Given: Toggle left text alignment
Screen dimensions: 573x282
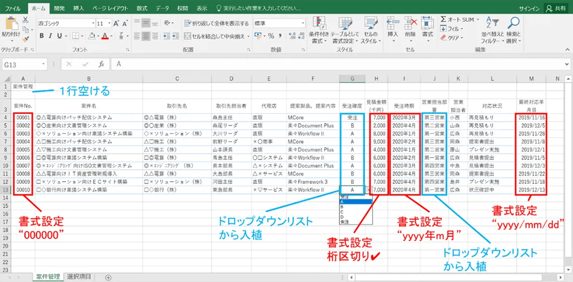Looking at the screenshot, I should 136,36.
